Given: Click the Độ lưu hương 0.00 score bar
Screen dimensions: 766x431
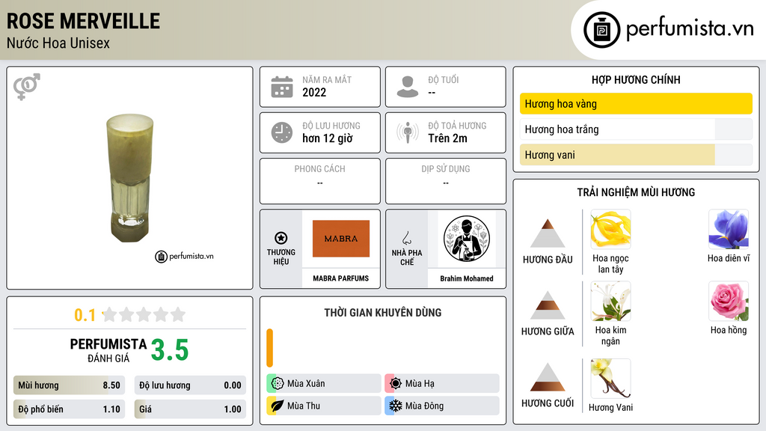Looking at the screenshot, I should 190,385.
